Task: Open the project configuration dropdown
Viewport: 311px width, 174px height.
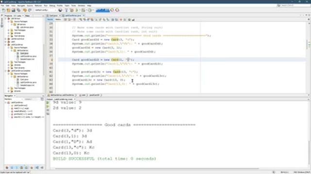Action: [x=45, y=10]
